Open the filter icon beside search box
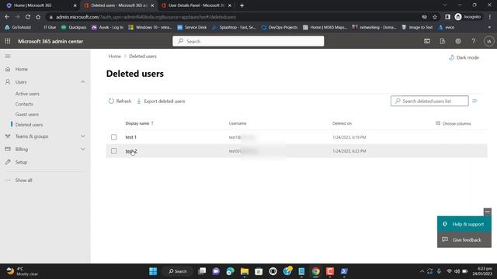Image resolution: width=497 pixels, height=279 pixels. (x=474, y=101)
